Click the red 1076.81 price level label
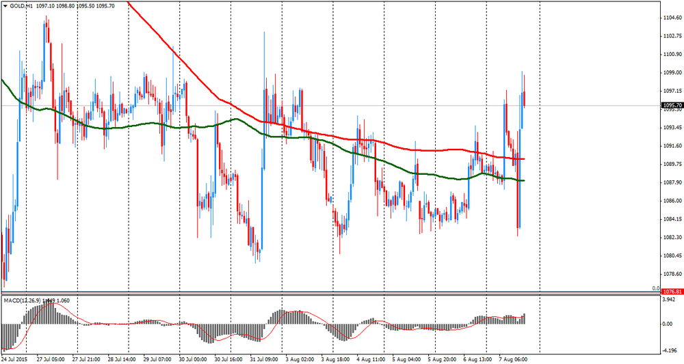The width and height of the screenshot is (684, 364). pyautogui.click(x=672, y=292)
